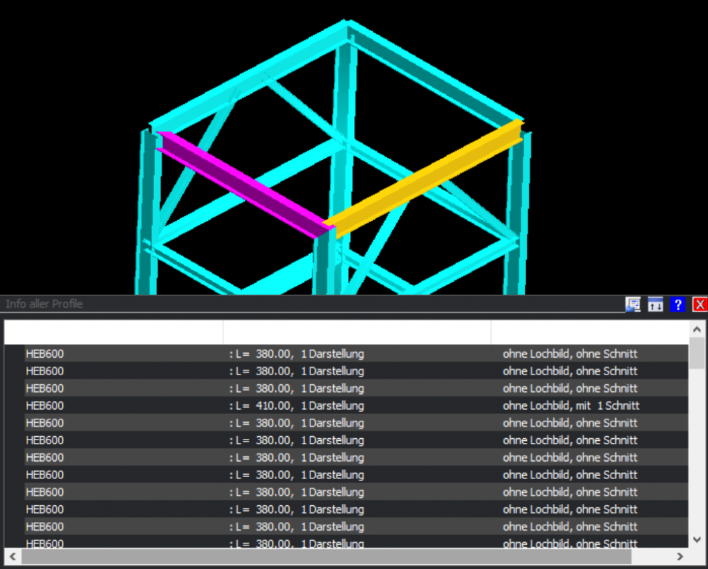Click the vertical scrollbar down arrow

pyautogui.click(x=697, y=539)
